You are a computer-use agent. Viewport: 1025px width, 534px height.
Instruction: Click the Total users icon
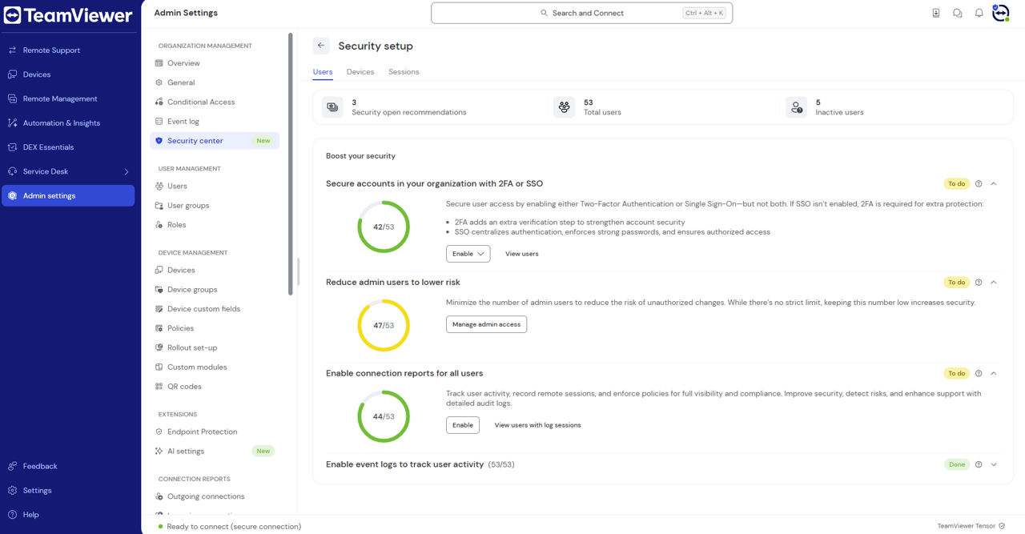click(565, 107)
